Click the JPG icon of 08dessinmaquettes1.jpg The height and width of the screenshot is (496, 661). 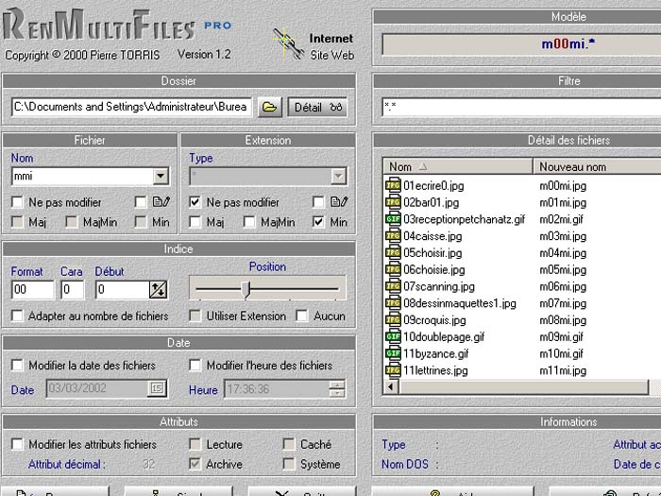click(x=393, y=303)
